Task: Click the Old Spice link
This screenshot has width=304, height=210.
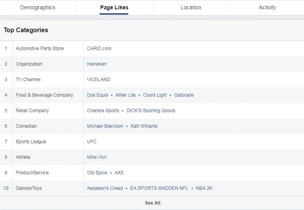Action: 97,173
